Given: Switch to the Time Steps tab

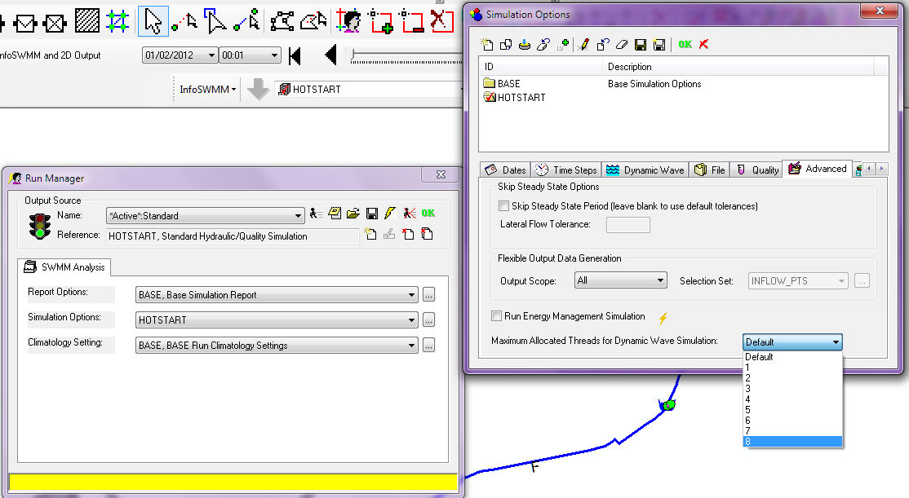Looking at the screenshot, I should pyautogui.click(x=566, y=170).
